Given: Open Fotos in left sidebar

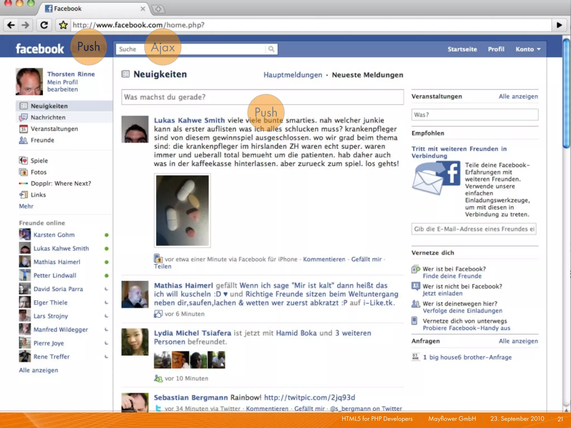Looking at the screenshot, I should [38, 172].
